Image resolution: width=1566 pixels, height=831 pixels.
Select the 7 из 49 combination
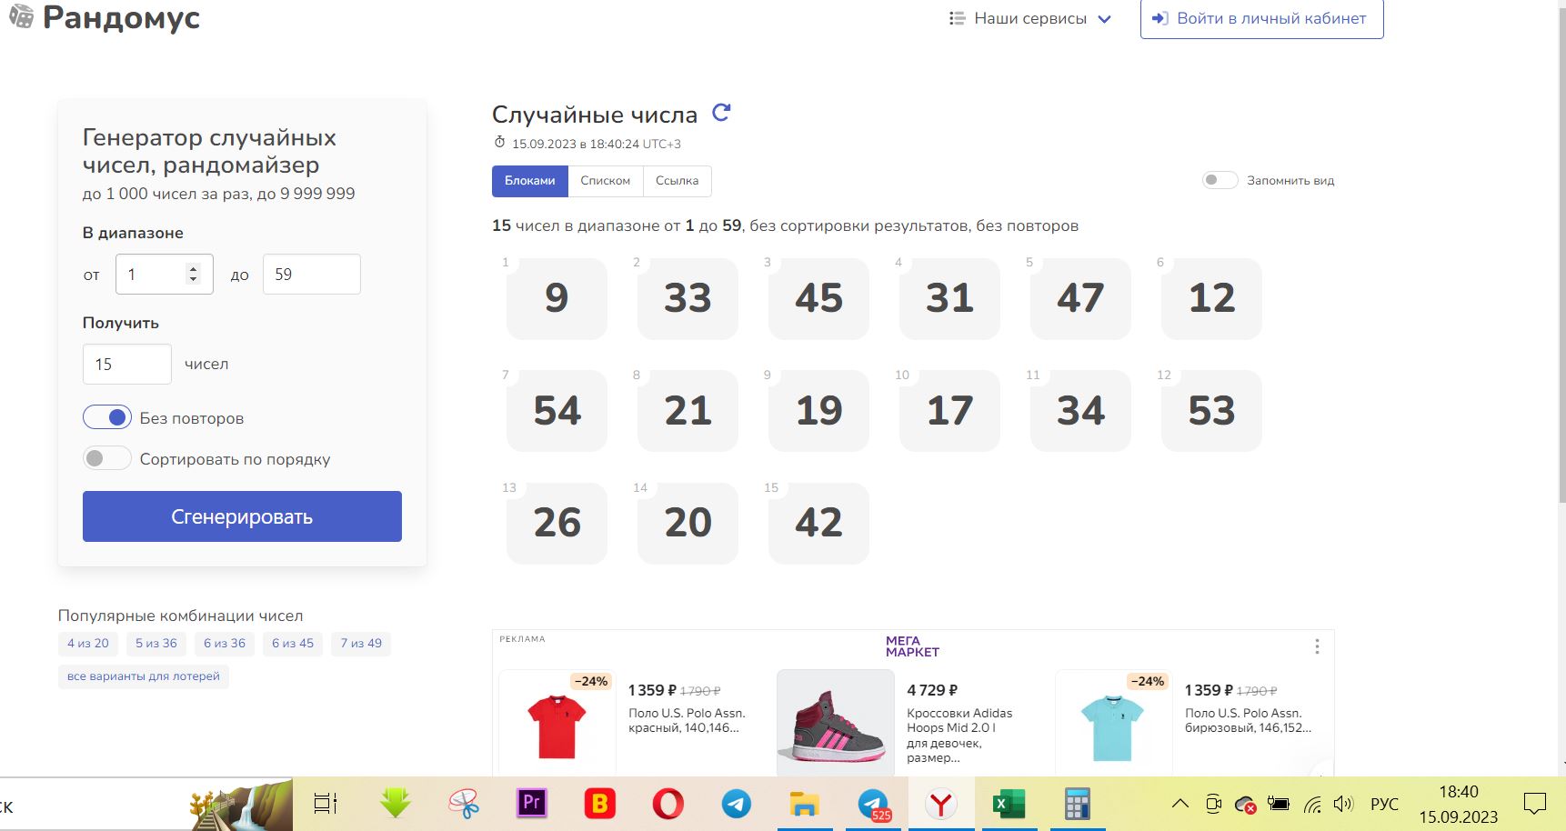[x=361, y=644]
